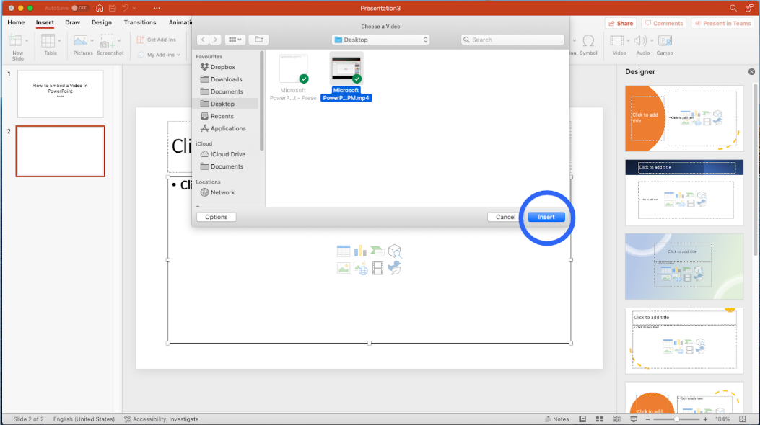
Task: Open the Options button in the file dialog
Action: click(216, 217)
